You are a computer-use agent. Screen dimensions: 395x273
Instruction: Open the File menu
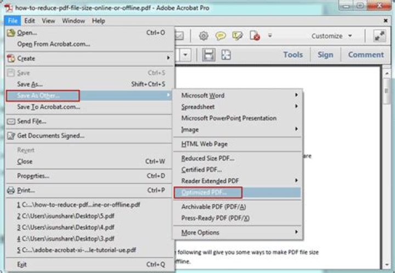13,21
